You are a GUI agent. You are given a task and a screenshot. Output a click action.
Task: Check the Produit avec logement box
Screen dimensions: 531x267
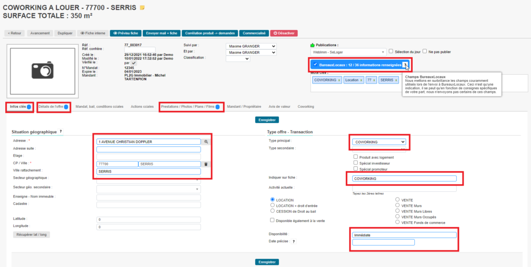(x=355, y=157)
